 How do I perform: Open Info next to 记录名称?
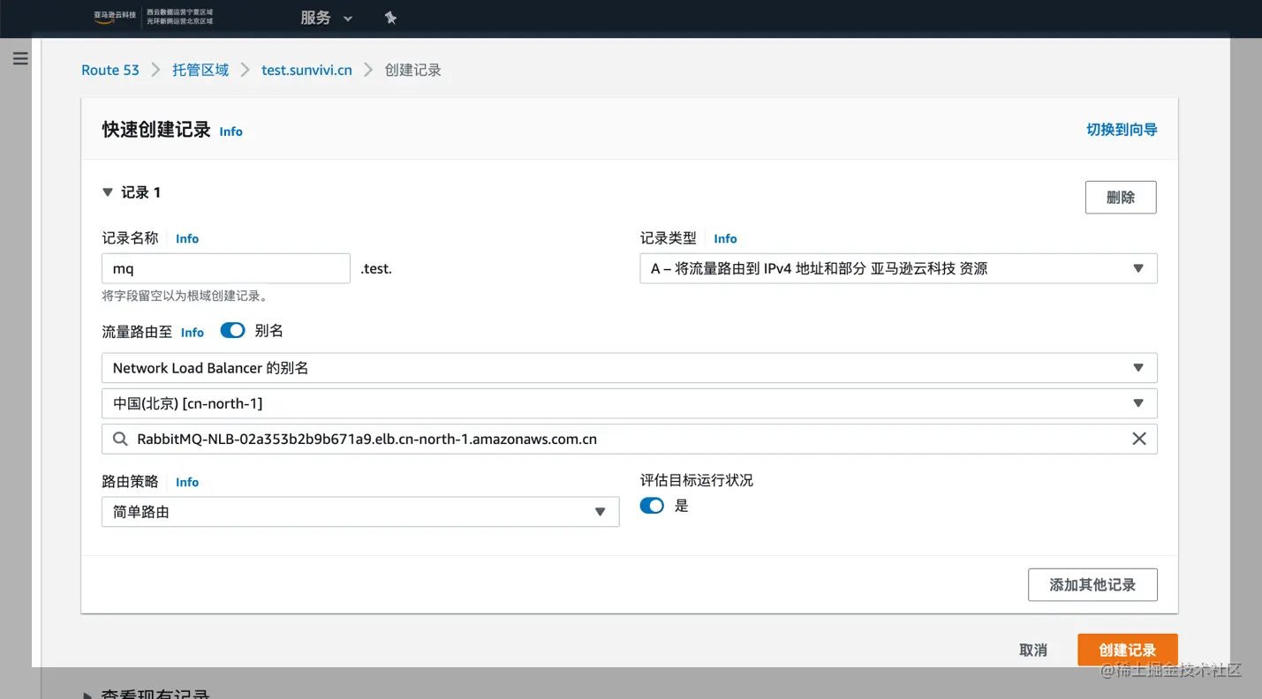coord(187,238)
